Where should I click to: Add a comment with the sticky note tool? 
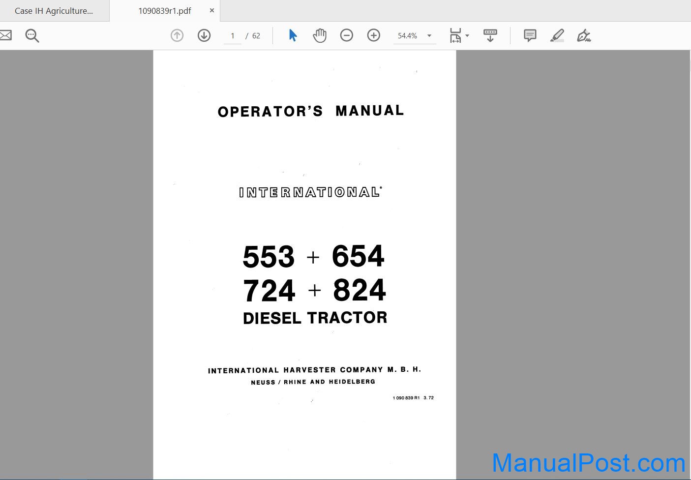click(x=530, y=35)
